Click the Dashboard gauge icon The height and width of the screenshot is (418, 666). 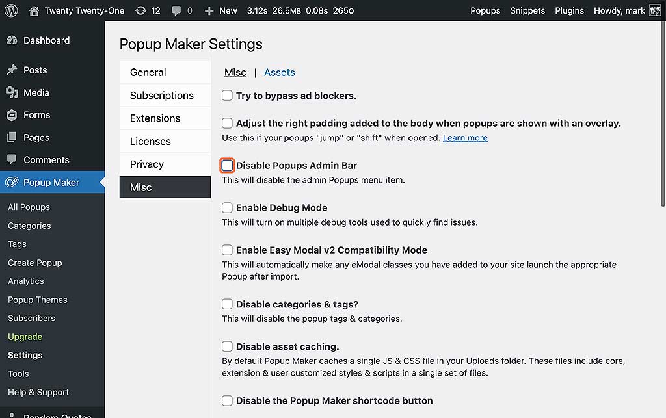click(12, 40)
